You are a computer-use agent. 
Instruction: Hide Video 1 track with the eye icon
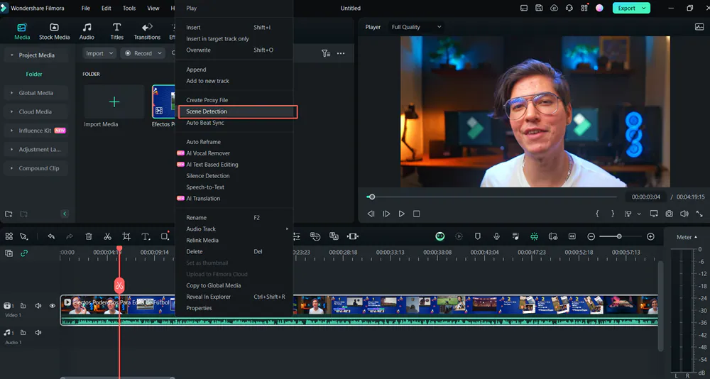click(52, 306)
